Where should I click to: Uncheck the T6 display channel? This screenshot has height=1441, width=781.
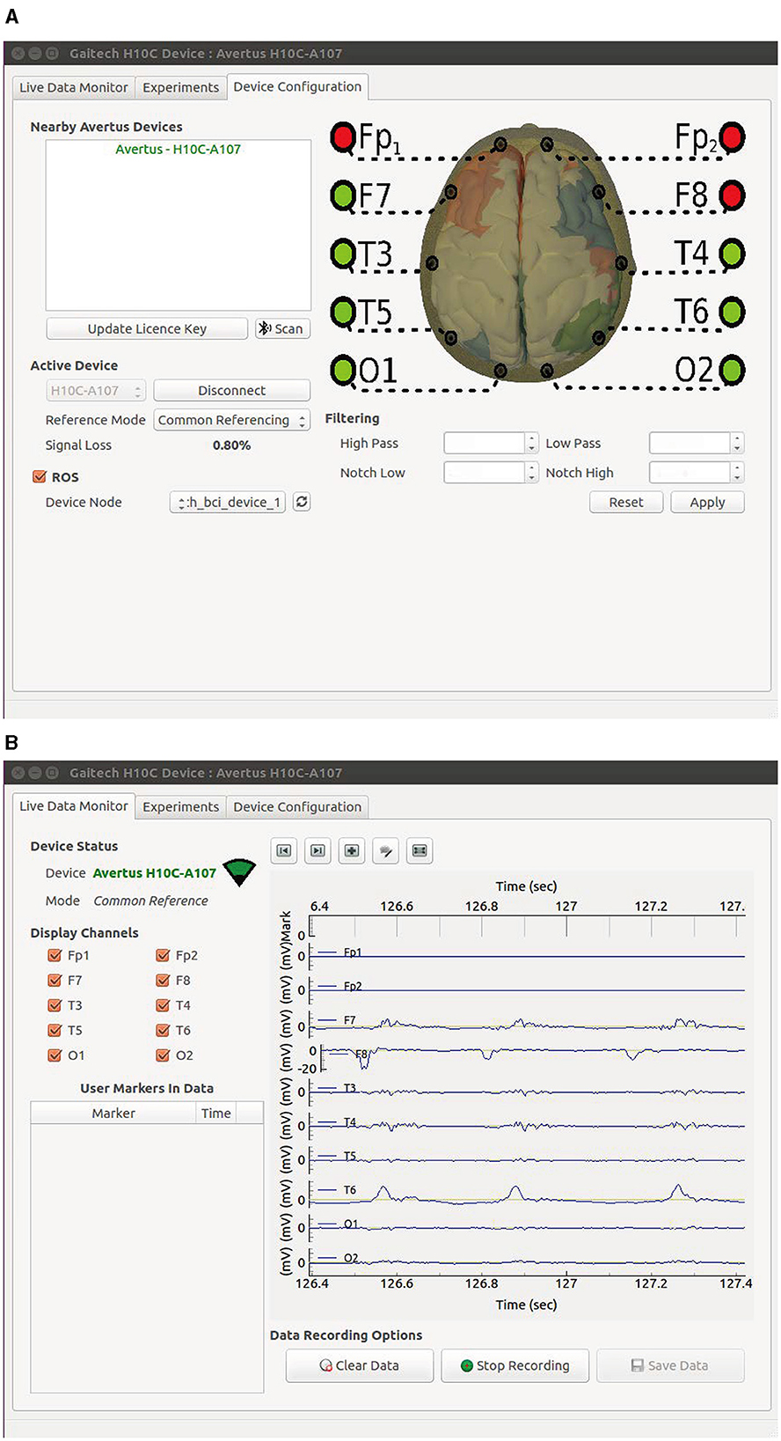[x=163, y=1030]
